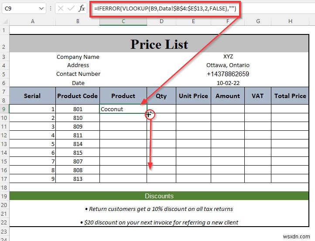Select column G header
Image resolution: width=315 pixels, height=241 pixels.
(258, 21)
